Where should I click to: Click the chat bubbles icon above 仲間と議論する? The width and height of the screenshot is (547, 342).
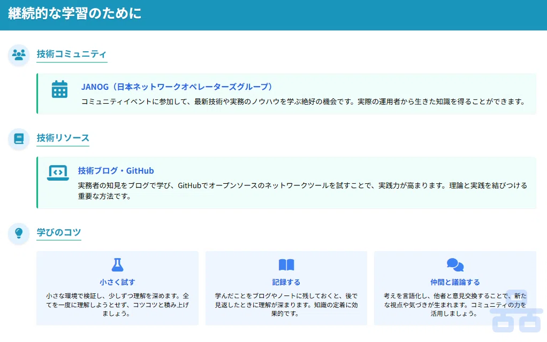tap(455, 265)
